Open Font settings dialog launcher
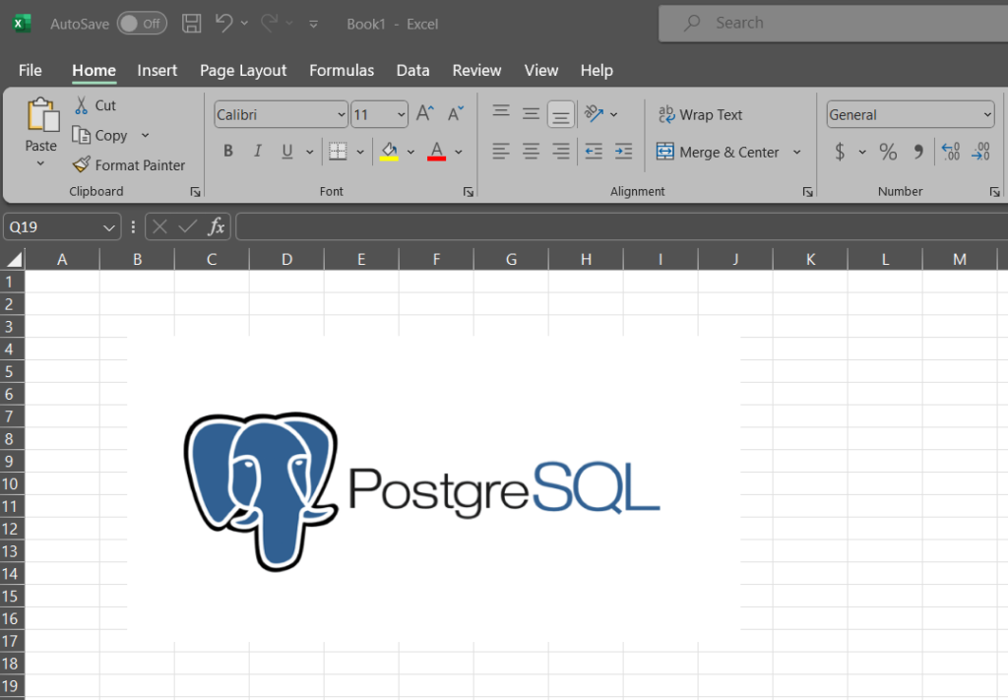 click(468, 192)
